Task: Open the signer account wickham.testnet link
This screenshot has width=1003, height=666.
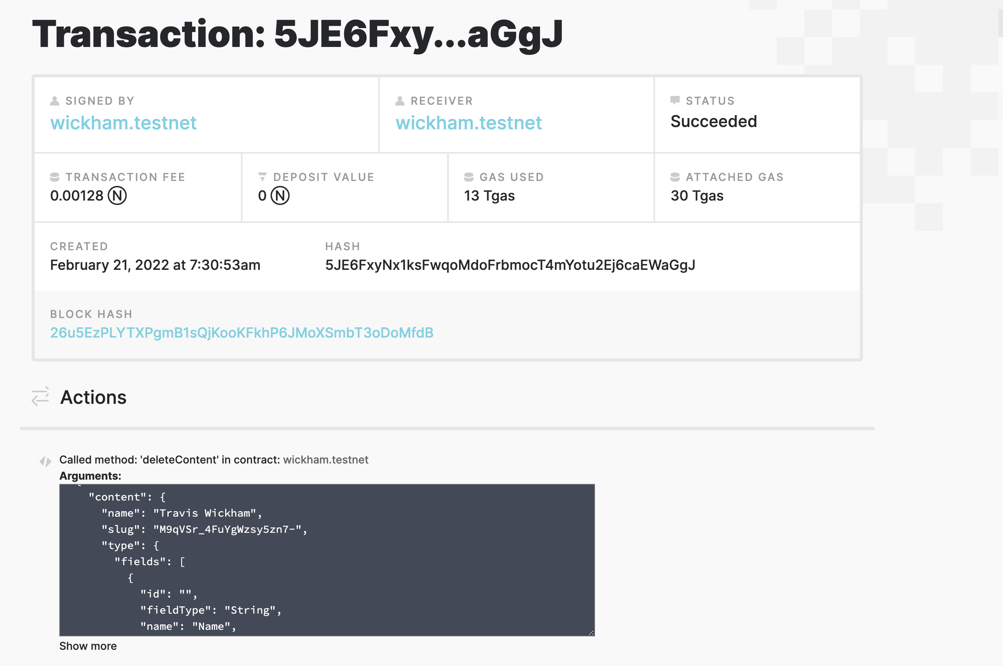Action: [x=123, y=123]
